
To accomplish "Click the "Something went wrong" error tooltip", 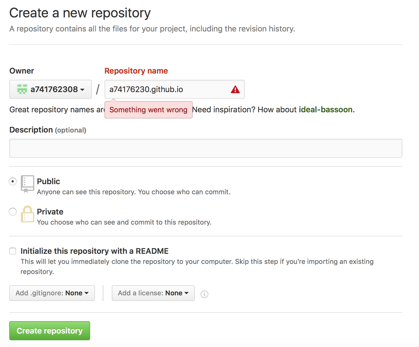I will tap(148, 110).
